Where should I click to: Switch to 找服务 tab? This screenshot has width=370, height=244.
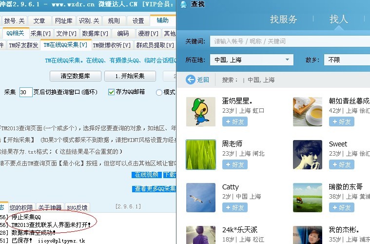283,19
